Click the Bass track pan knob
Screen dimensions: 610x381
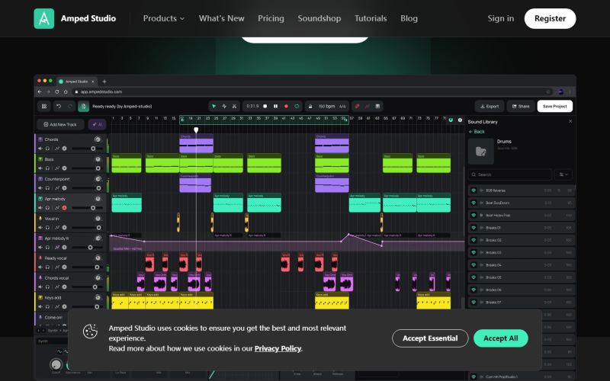[x=98, y=159]
